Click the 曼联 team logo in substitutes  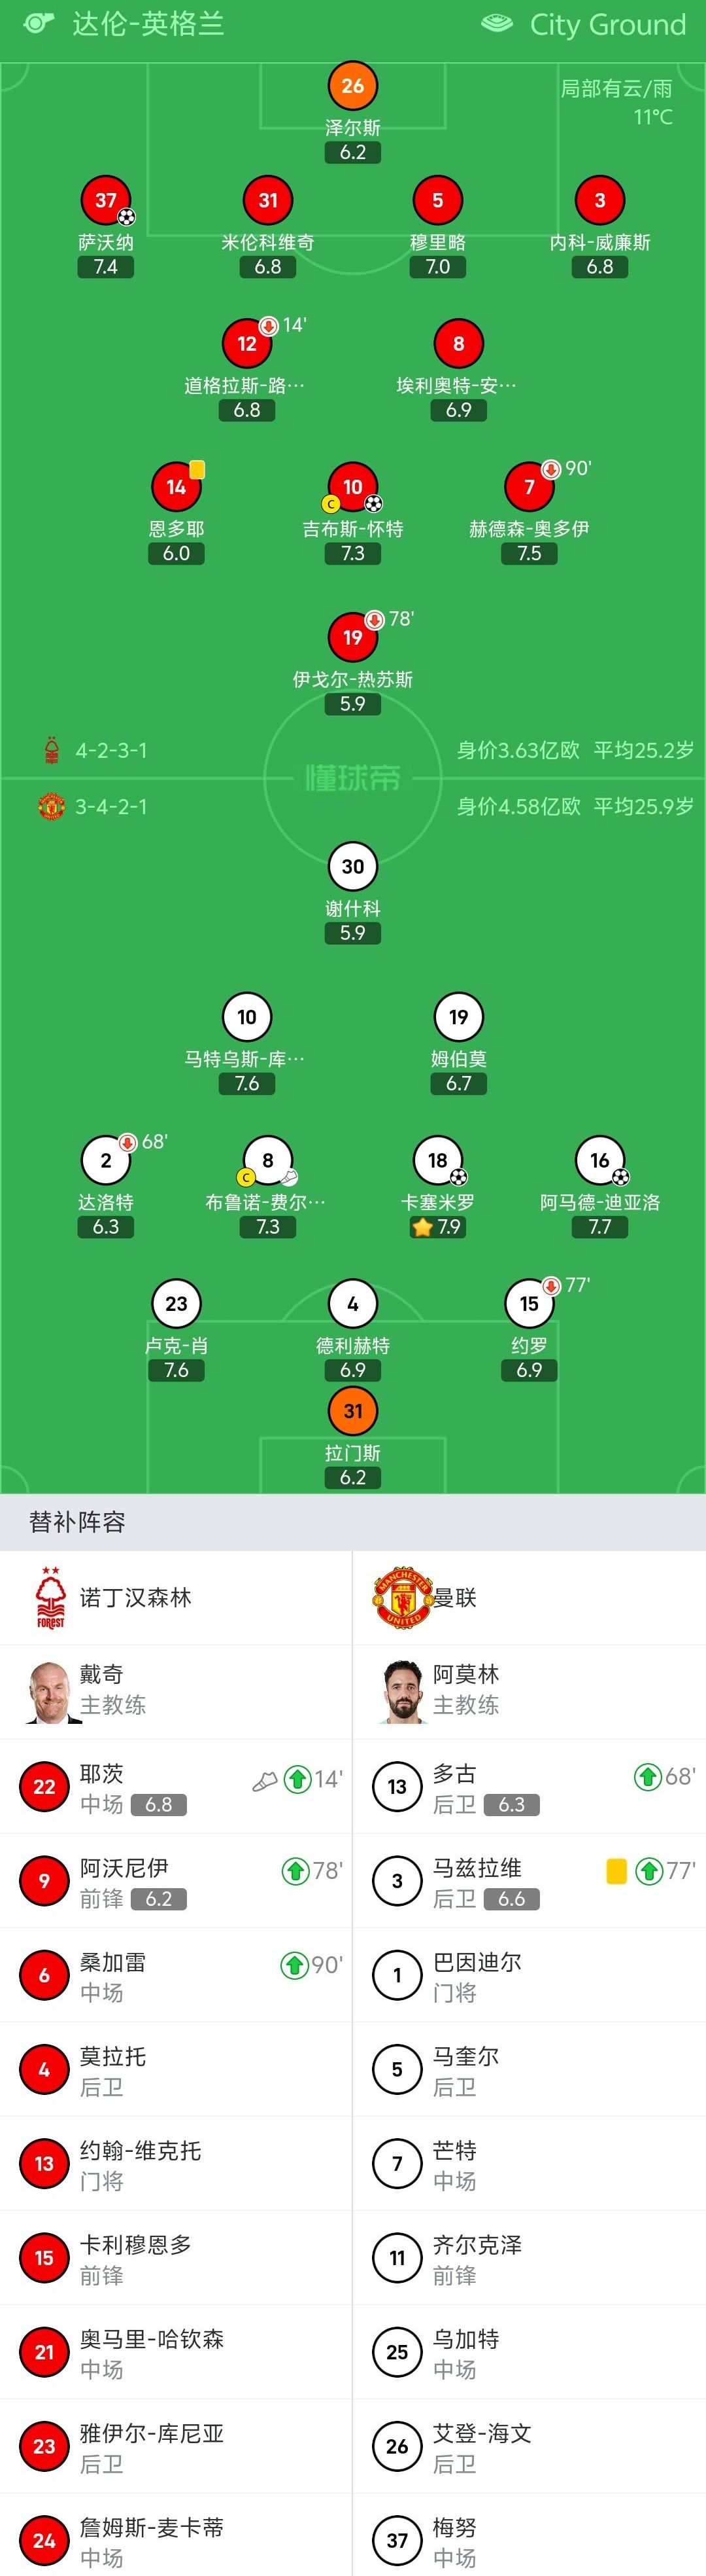403,1597
